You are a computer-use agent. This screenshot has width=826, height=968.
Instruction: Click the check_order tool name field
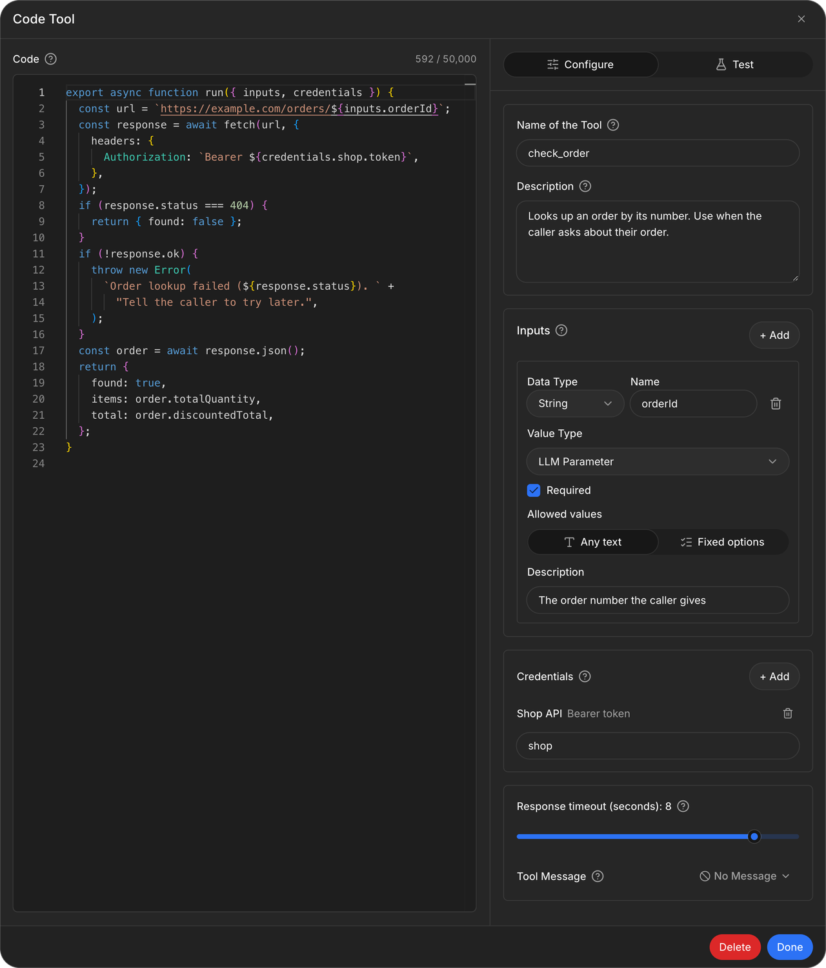658,153
